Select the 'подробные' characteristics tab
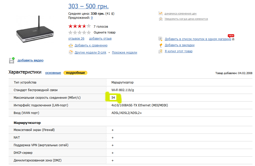255x166 pixels. click(x=75, y=73)
